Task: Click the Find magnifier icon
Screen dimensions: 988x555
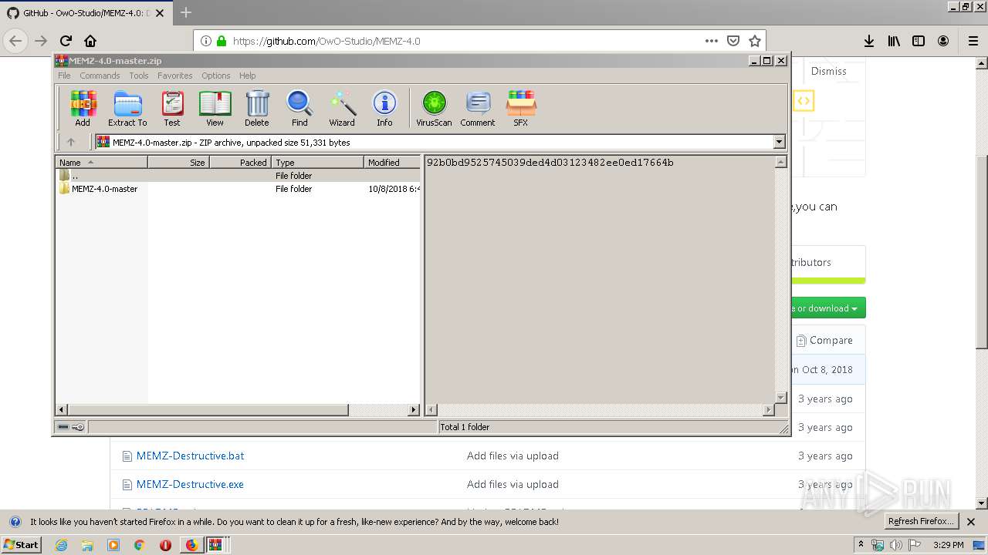Action: pyautogui.click(x=299, y=108)
